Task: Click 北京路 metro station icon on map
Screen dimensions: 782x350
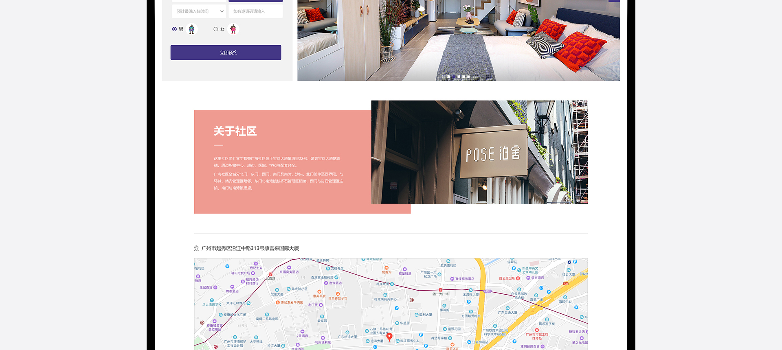Action: coord(270,275)
